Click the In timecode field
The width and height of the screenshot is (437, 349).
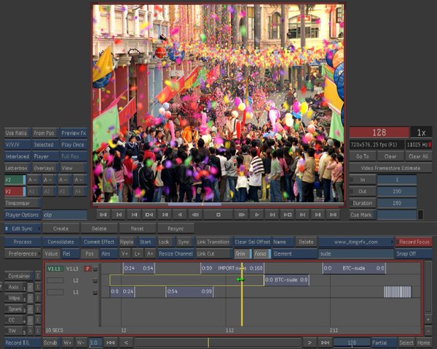[x=398, y=180]
